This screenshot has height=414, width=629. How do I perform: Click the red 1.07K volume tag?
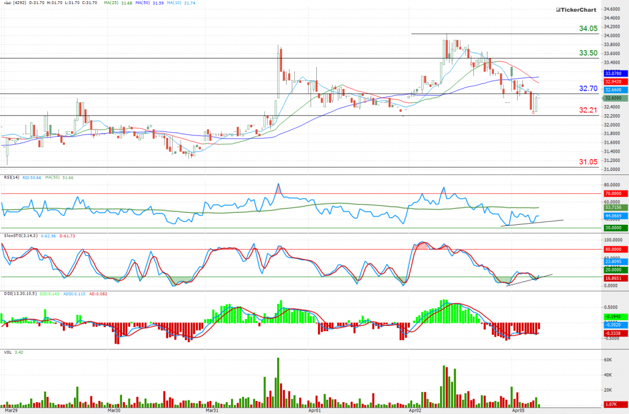[x=612, y=405]
